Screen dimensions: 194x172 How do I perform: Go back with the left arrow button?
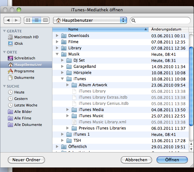(8, 20)
